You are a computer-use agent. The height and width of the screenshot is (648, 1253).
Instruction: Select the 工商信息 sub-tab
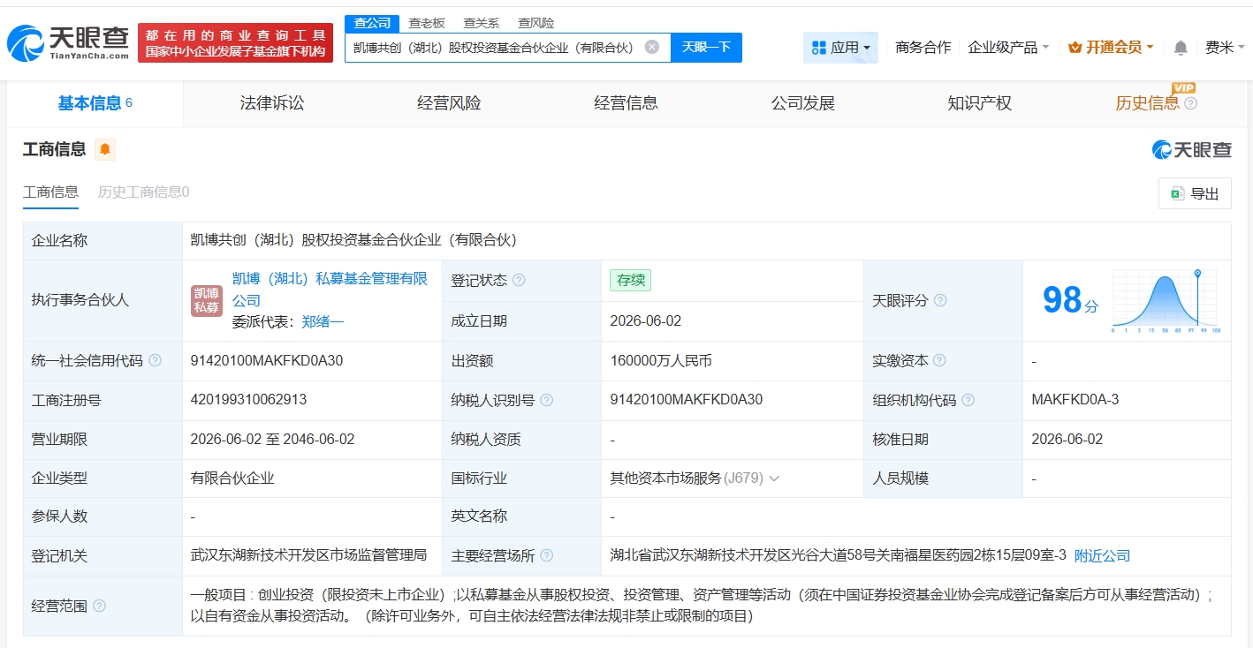click(50, 192)
